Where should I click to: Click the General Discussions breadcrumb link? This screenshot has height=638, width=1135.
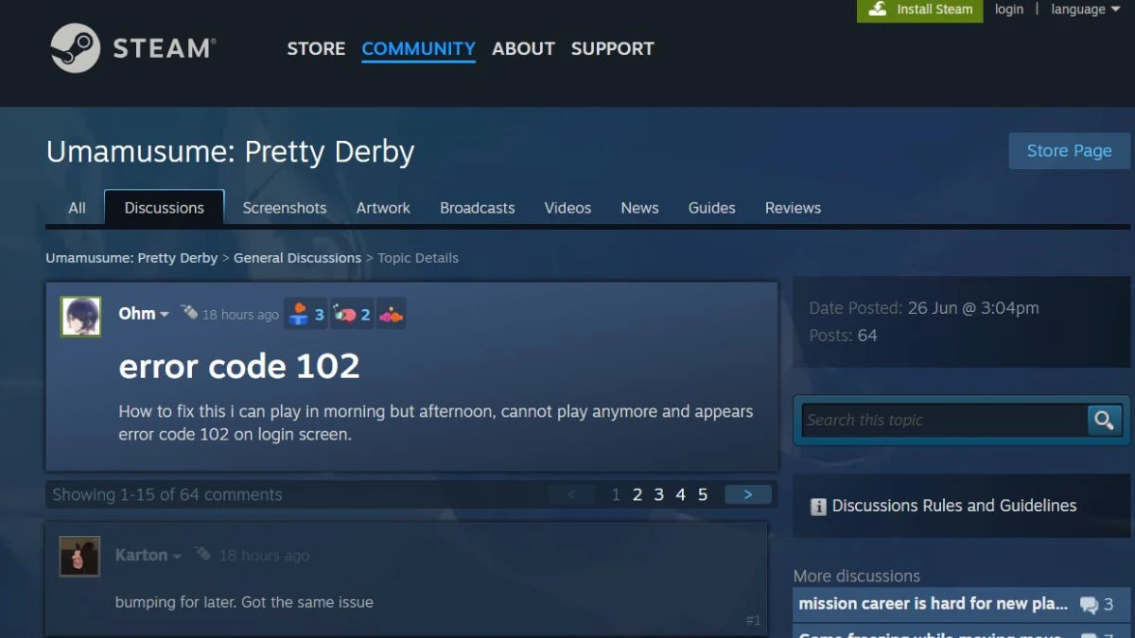(297, 258)
